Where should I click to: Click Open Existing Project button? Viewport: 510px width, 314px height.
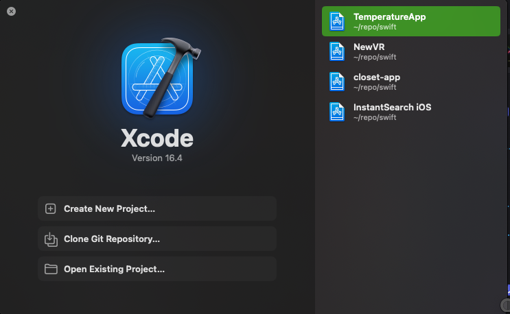pos(157,269)
